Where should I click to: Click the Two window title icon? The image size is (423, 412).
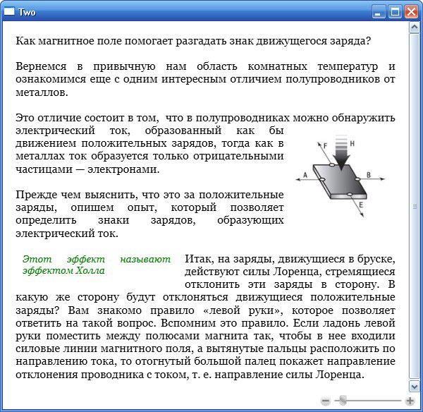(x=9, y=12)
